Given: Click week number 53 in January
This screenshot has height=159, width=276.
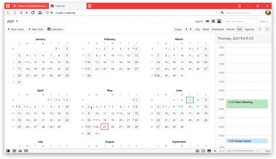Looking at the screenshot, I should point(13,49).
